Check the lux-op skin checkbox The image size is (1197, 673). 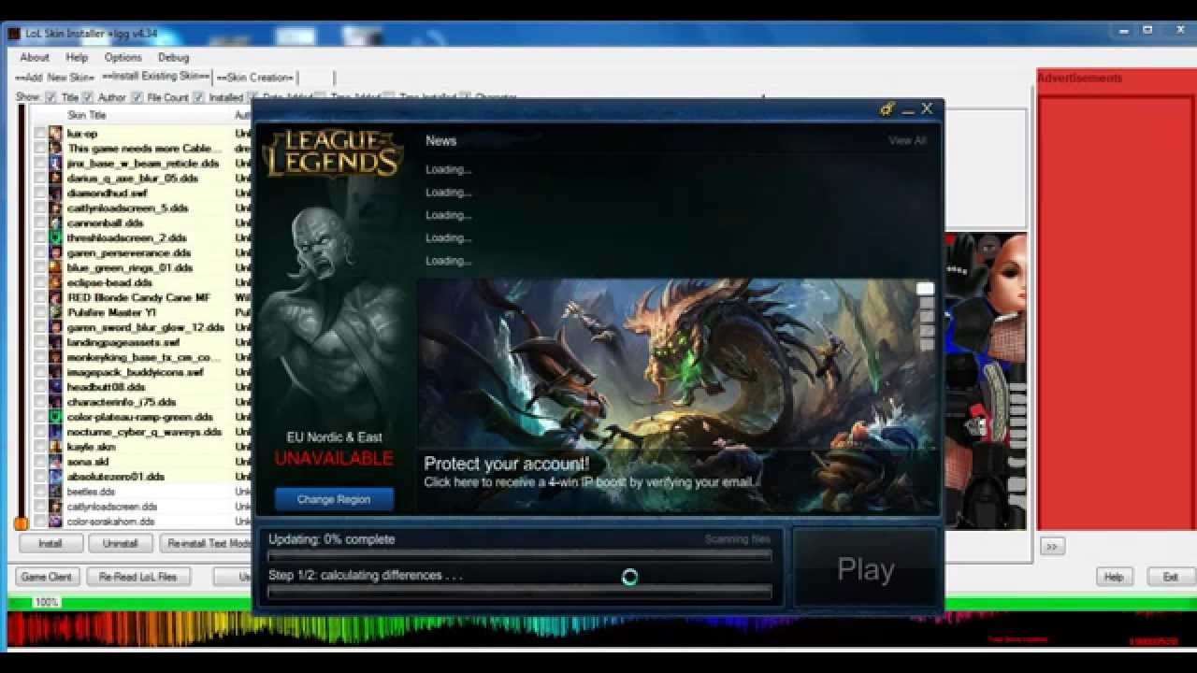tap(39, 134)
